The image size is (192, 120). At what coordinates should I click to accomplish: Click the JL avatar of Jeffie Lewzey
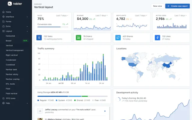(x=40, y=111)
